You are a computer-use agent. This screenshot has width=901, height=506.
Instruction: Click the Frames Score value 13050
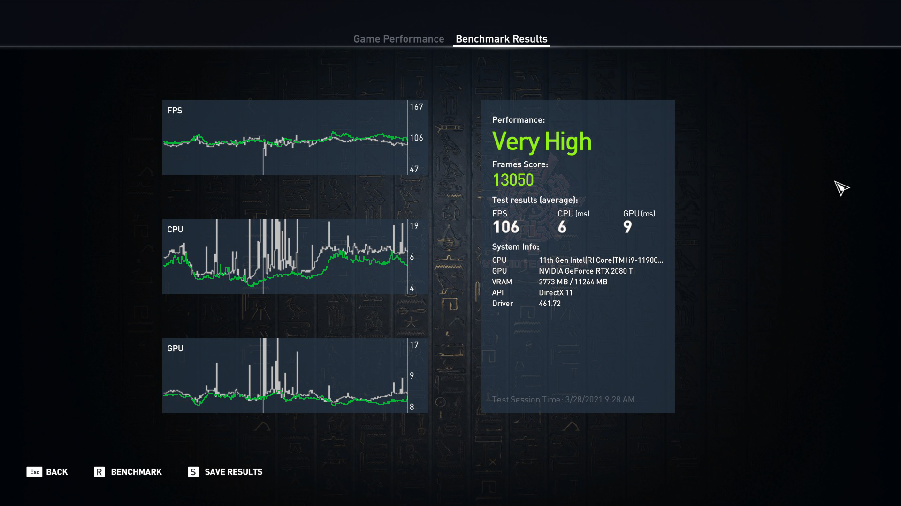click(x=513, y=180)
